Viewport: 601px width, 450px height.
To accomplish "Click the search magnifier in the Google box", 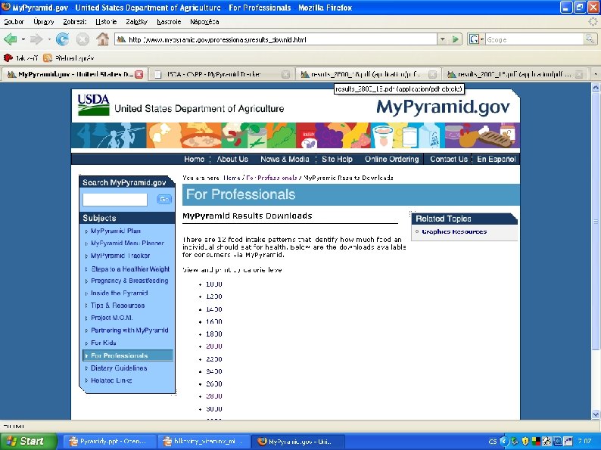I will coord(589,39).
